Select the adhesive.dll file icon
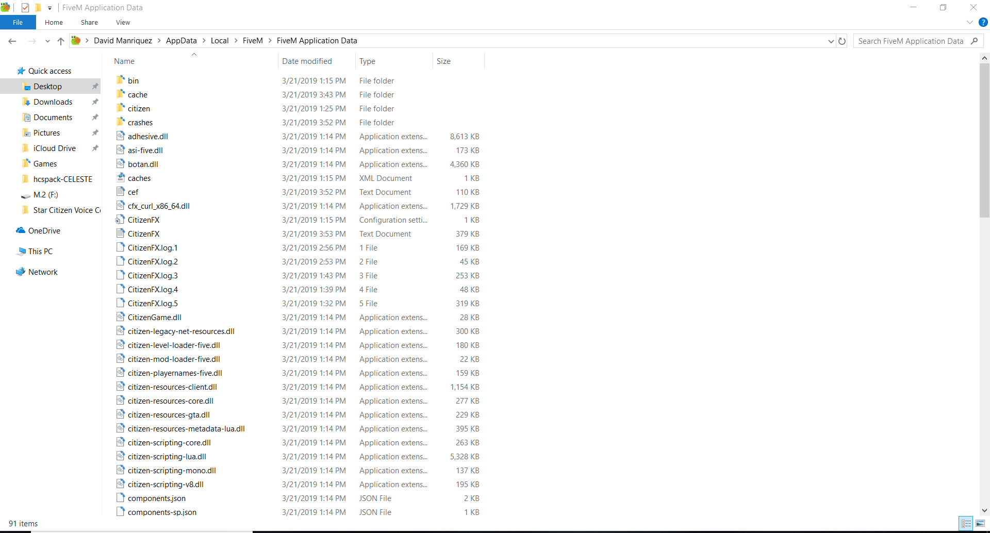Viewport: 990px width, 533px height. pos(121,136)
